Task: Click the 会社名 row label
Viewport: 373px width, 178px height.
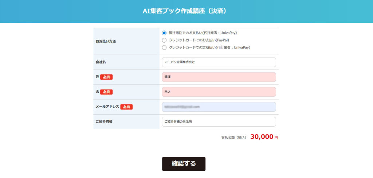Action: click(x=101, y=62)
